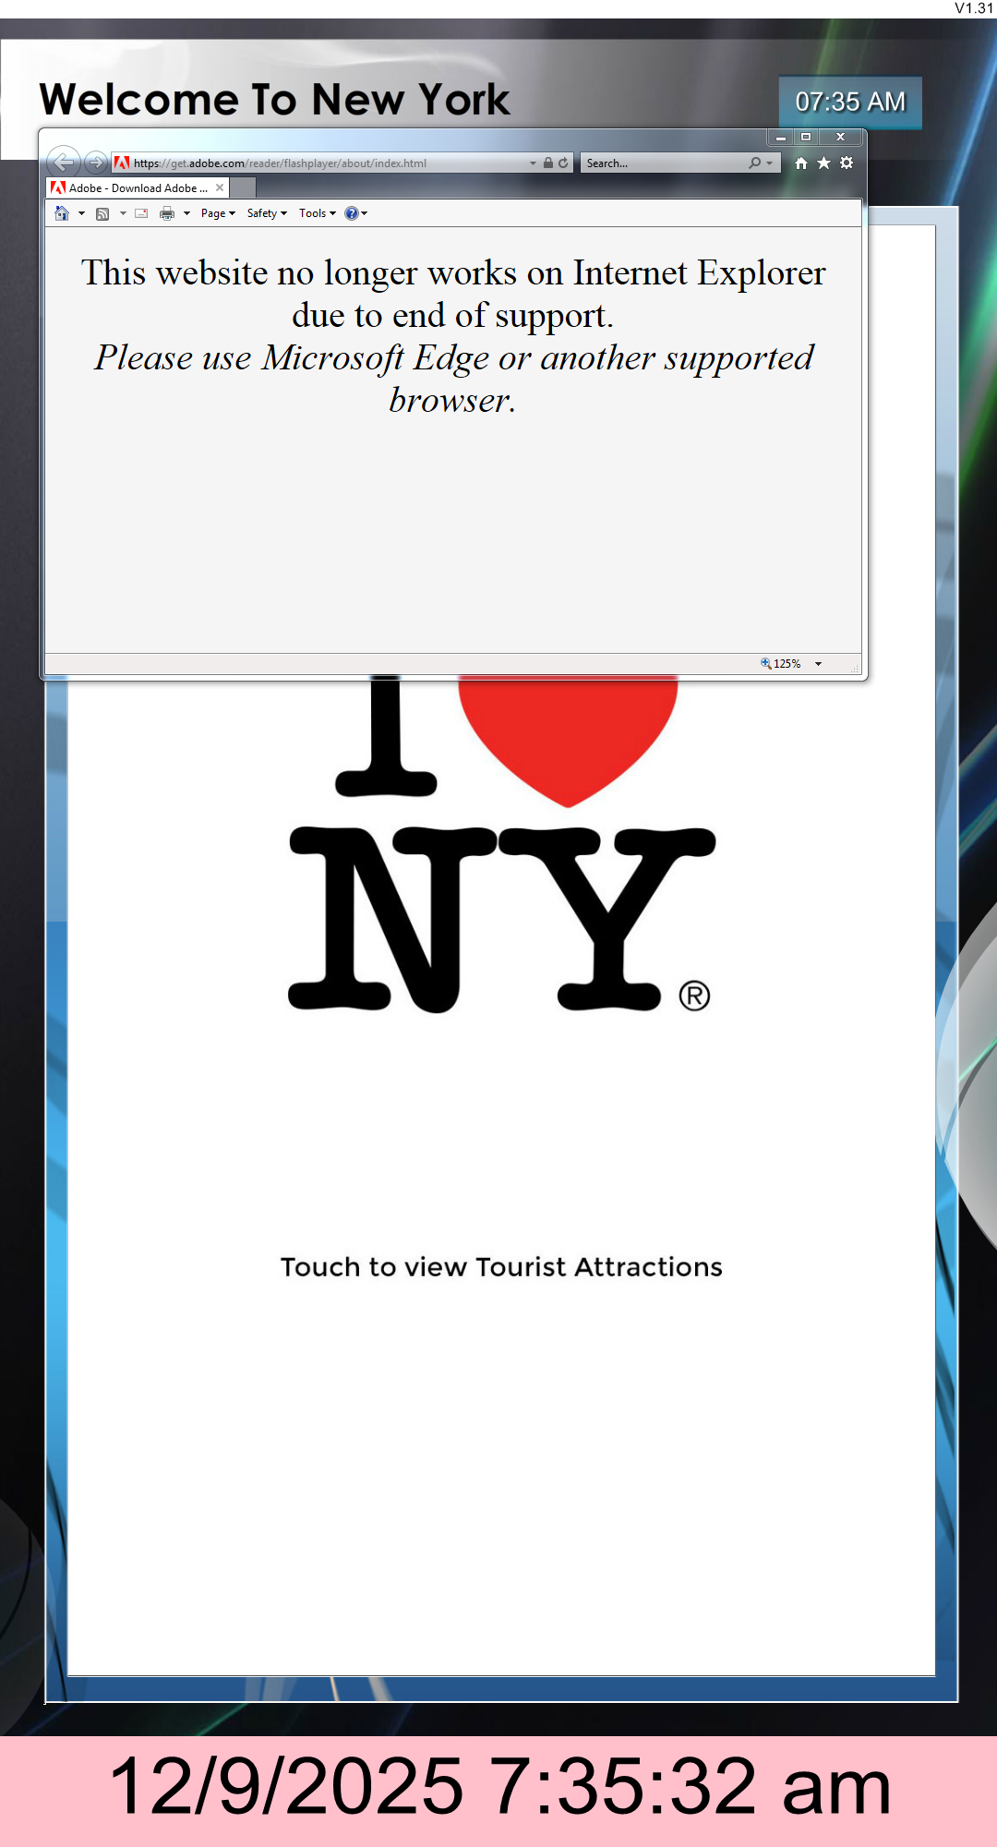Click the security lock icon in the address bar
Viewport: 997px width, 1847px height.
548,163
